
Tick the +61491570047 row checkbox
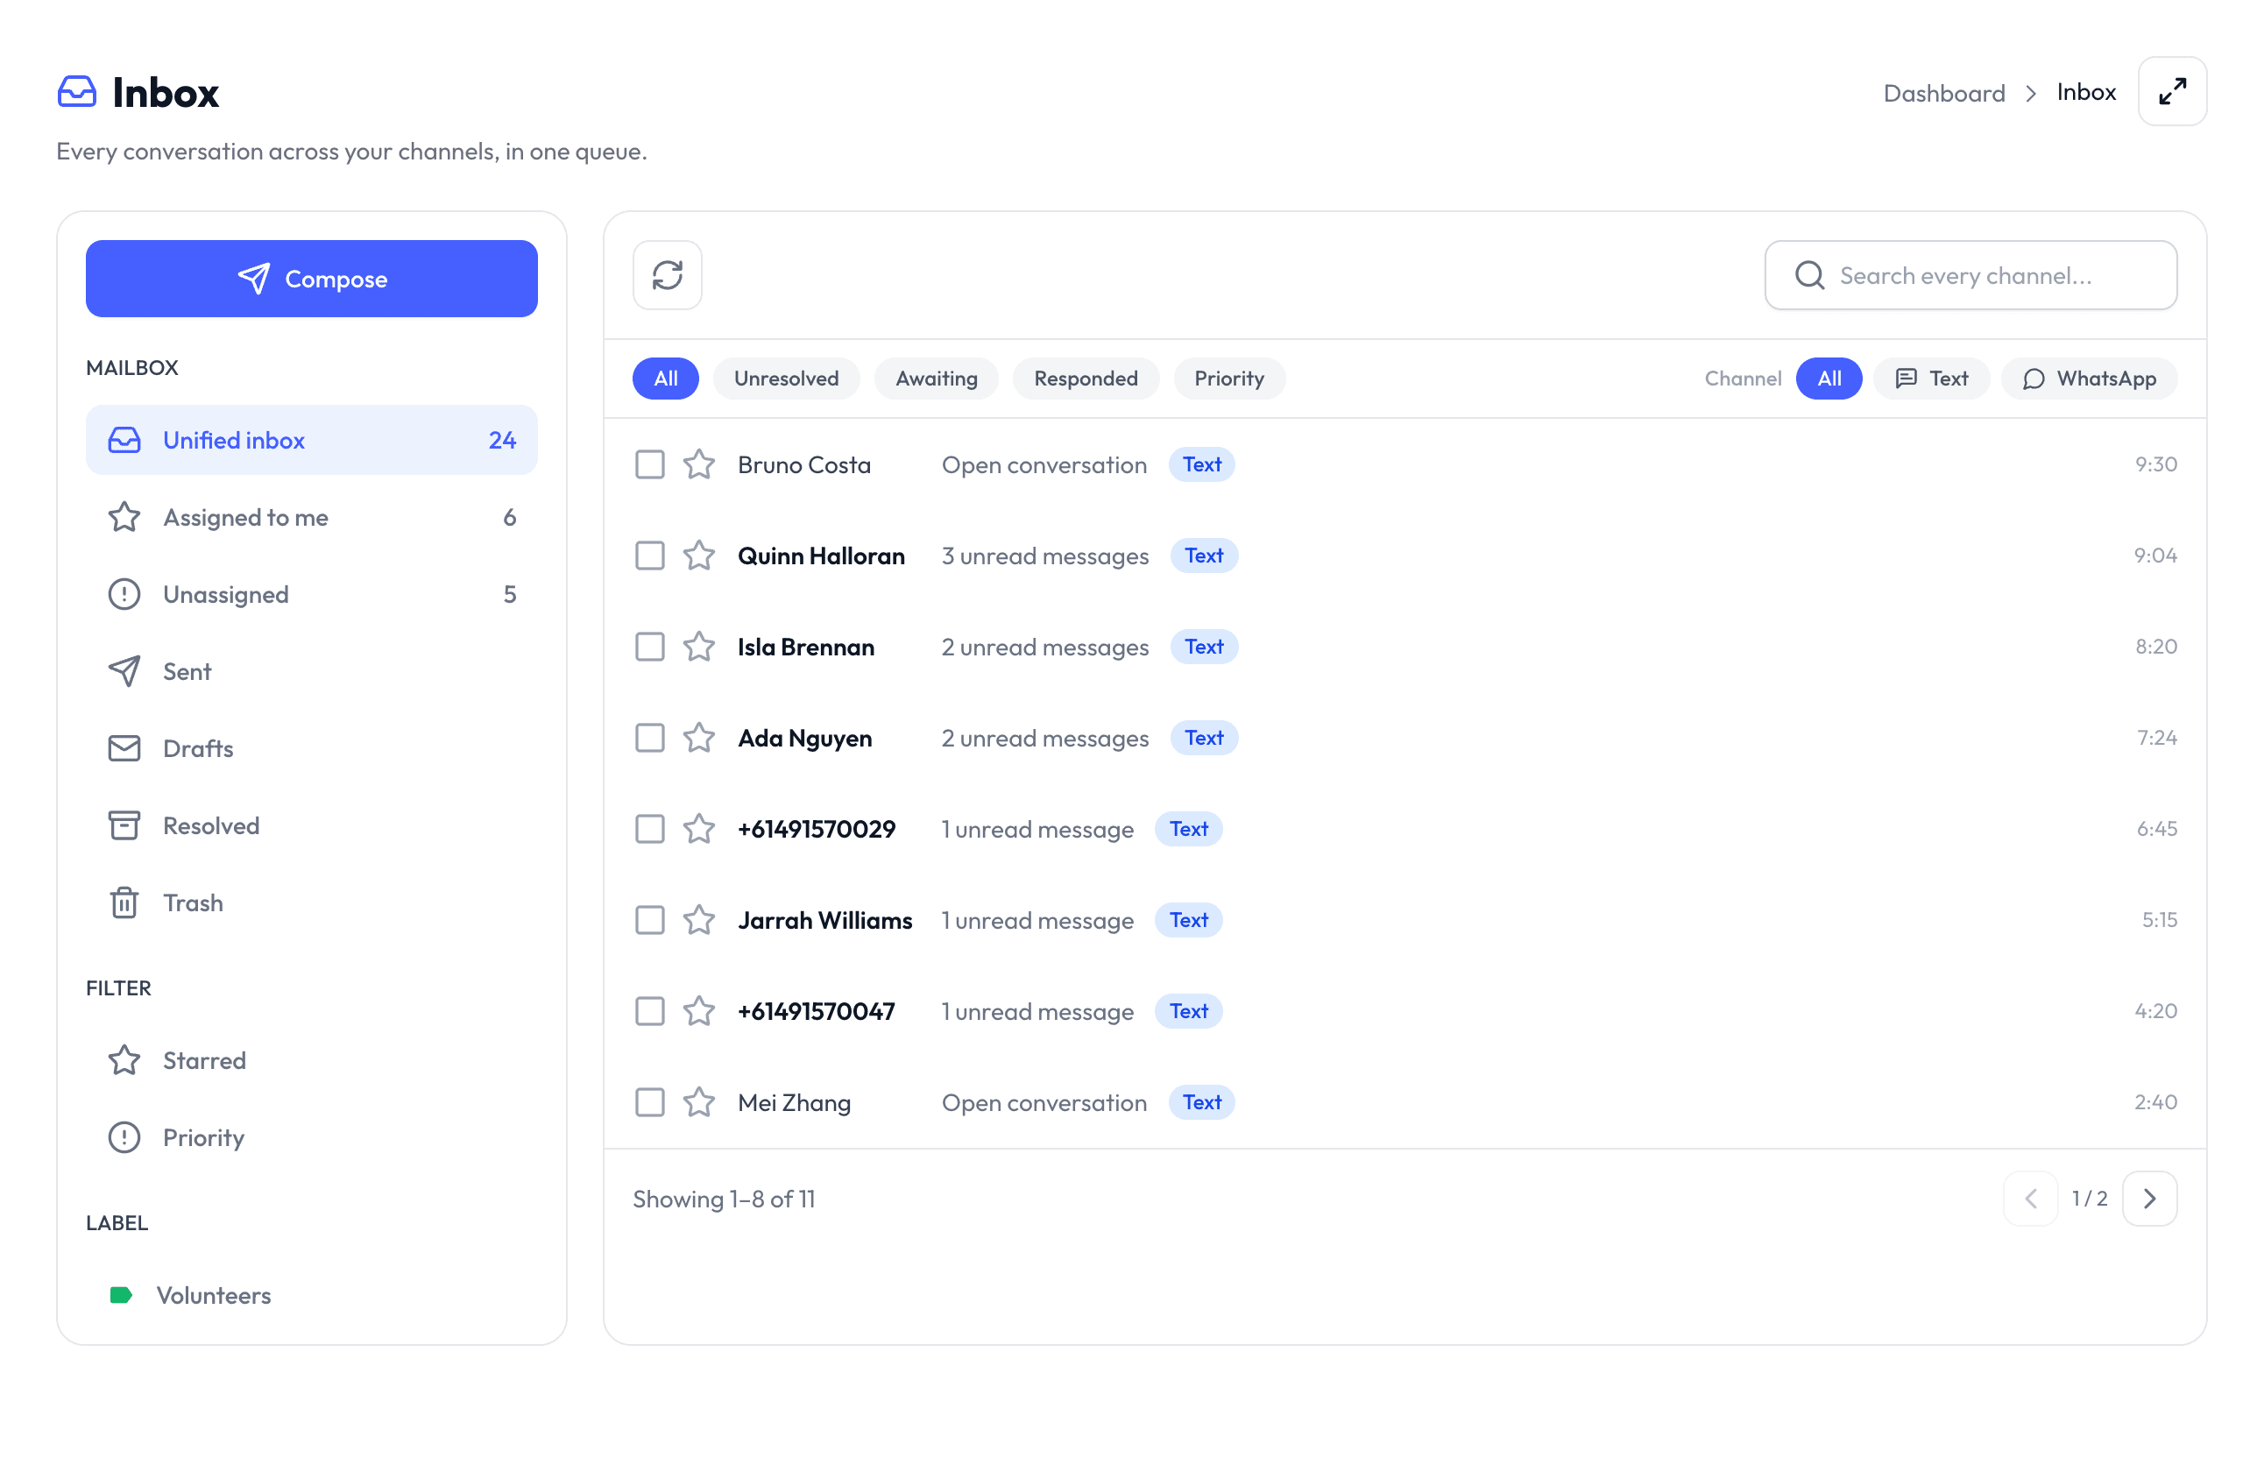pos(650,1011)
